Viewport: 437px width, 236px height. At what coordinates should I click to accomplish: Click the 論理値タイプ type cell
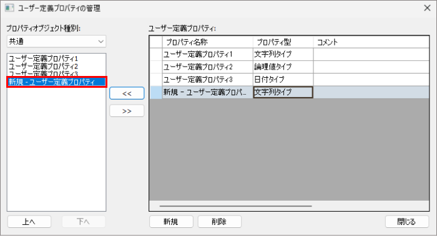click(283, 67)
